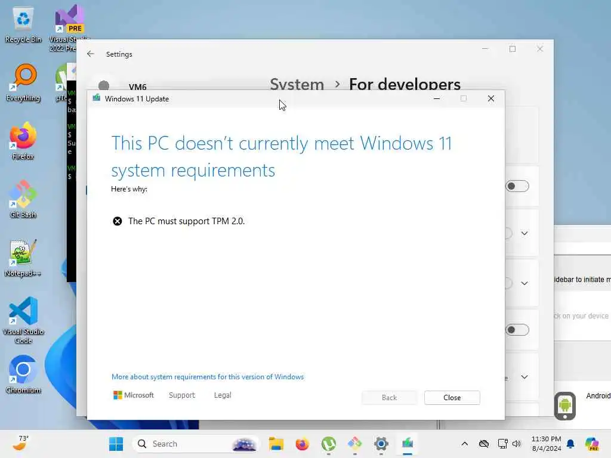The width and height of the screenshot is (611, 458).
Task: Open Visual Studio 2022 Preview desktop shortcut
Action: [x=69, y=28]
